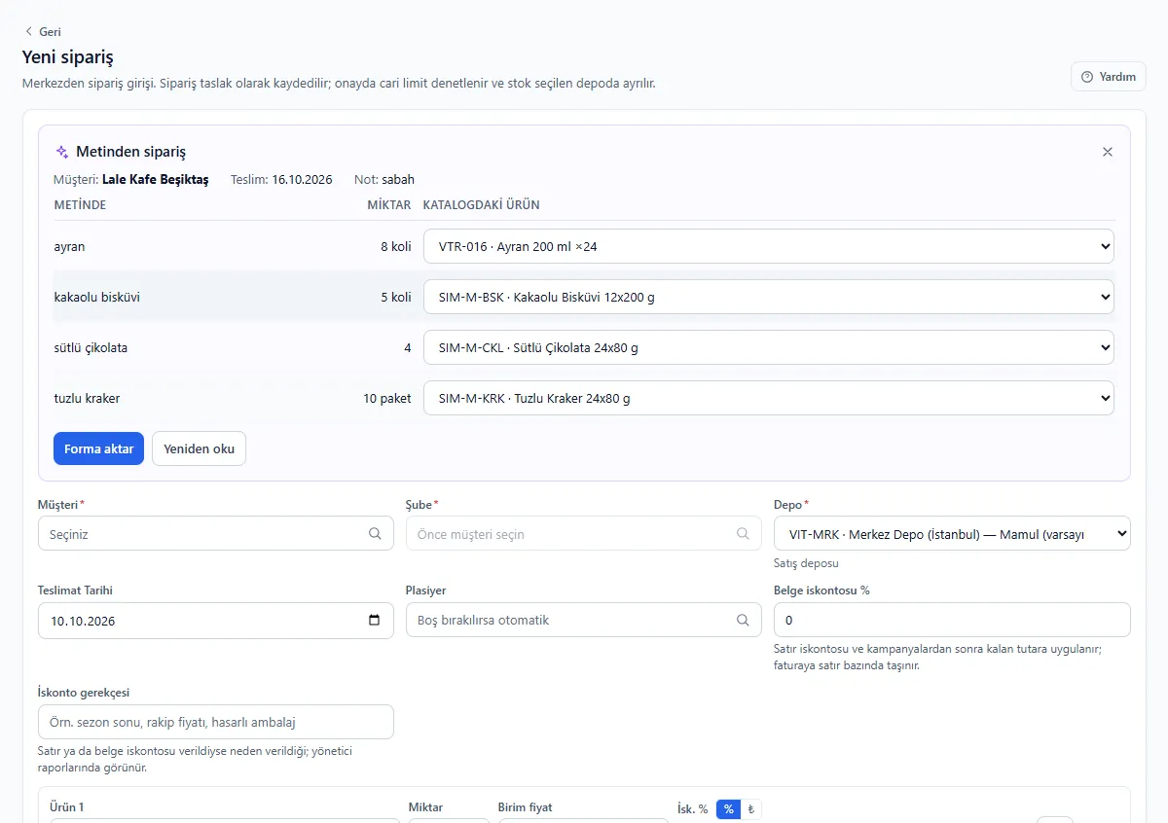Click the search icon in the Şube field

(x=743, y=533)
